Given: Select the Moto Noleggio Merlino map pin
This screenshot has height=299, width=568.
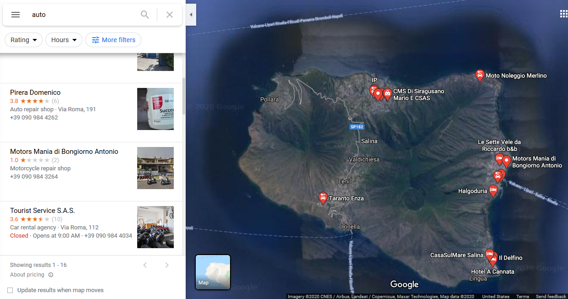Looking at the screenshot, I should coord(480,76).
